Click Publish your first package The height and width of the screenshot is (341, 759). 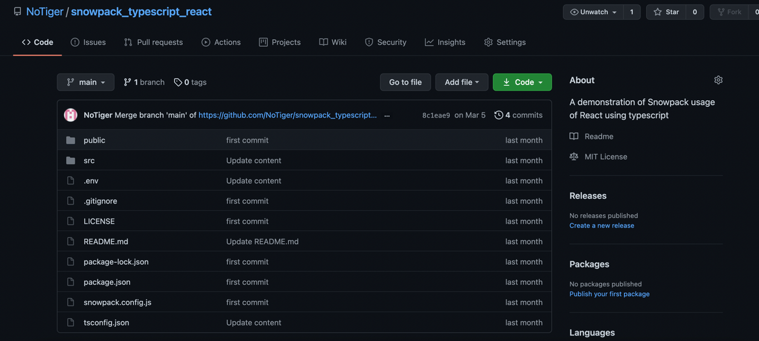point(610,294)
